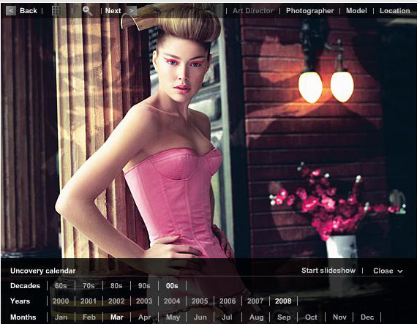Click the magnifier zoom icon
The height and width of the screenshot is (324, 417).
[87, 11]
